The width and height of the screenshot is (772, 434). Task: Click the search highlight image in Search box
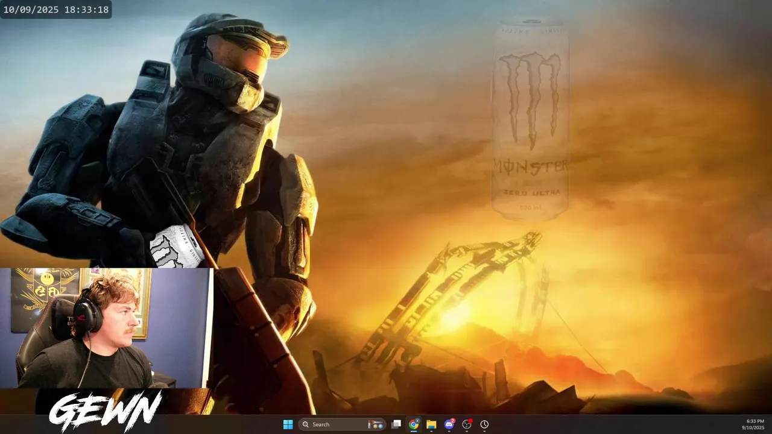tap(376, 424)
